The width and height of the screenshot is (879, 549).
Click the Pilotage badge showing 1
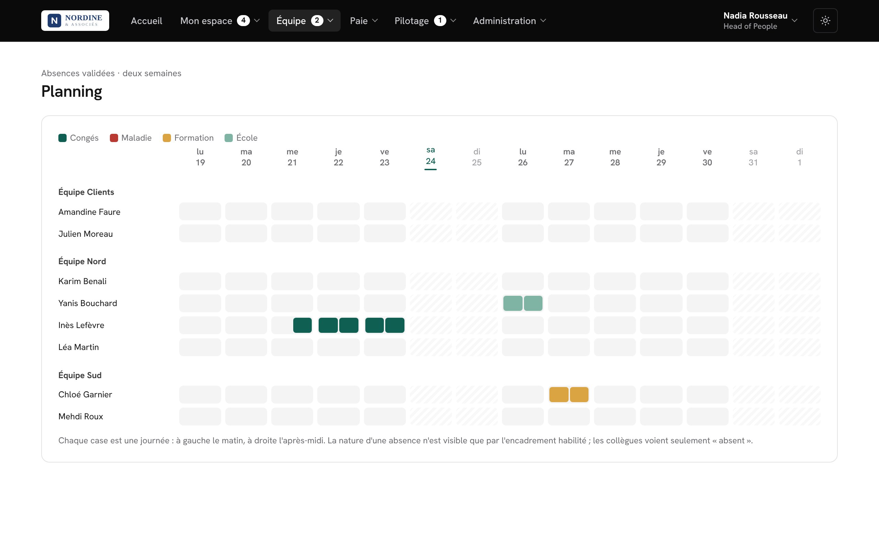(440, 21)
